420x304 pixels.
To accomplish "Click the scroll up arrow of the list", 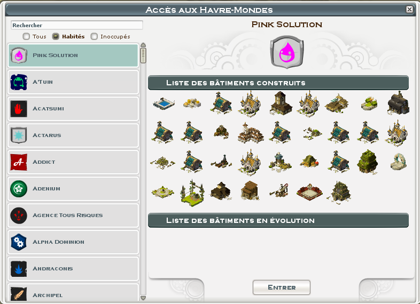I will [143, 45].
